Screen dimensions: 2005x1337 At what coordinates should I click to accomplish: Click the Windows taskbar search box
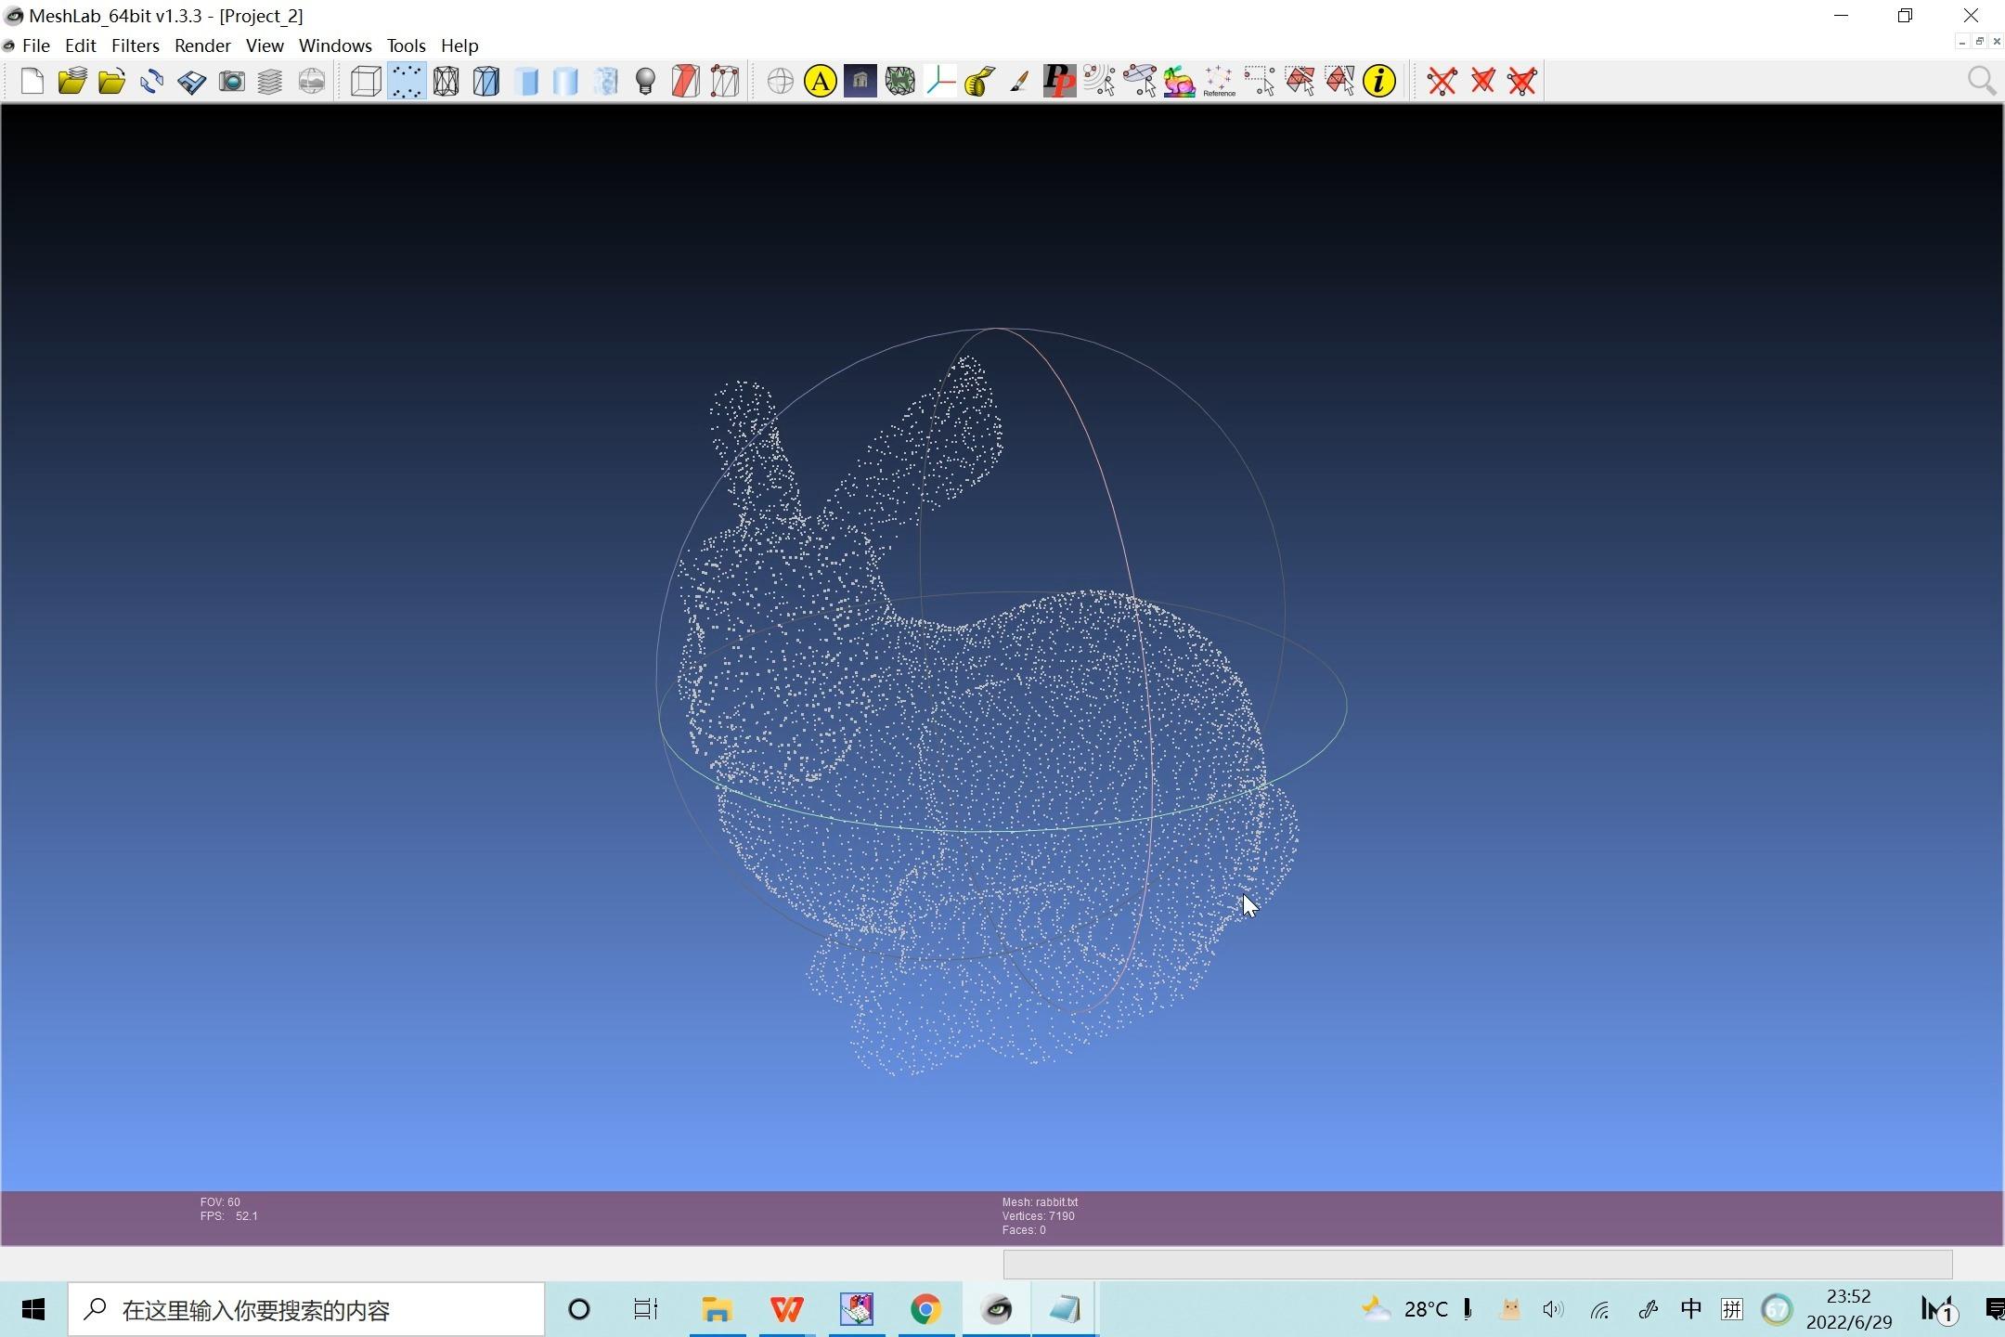306,1309
